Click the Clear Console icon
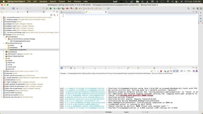 pyautogui.click(x=165, y=71)
